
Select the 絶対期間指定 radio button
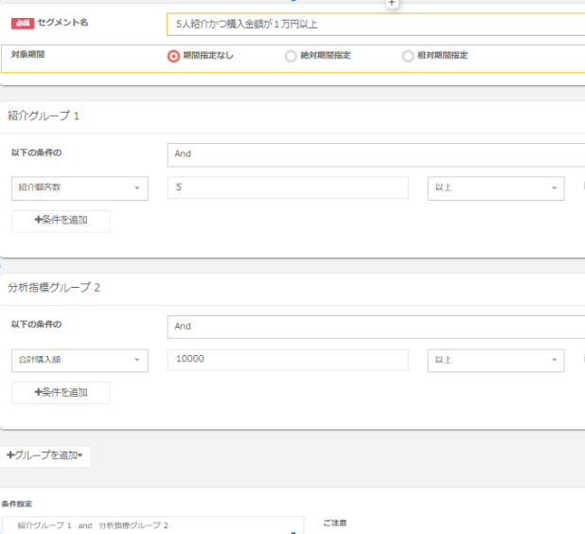point(291,56)
